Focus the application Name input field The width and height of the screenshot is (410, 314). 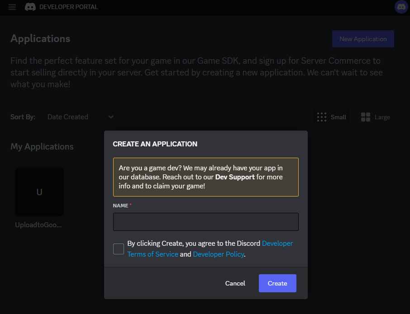coord(206,222)
